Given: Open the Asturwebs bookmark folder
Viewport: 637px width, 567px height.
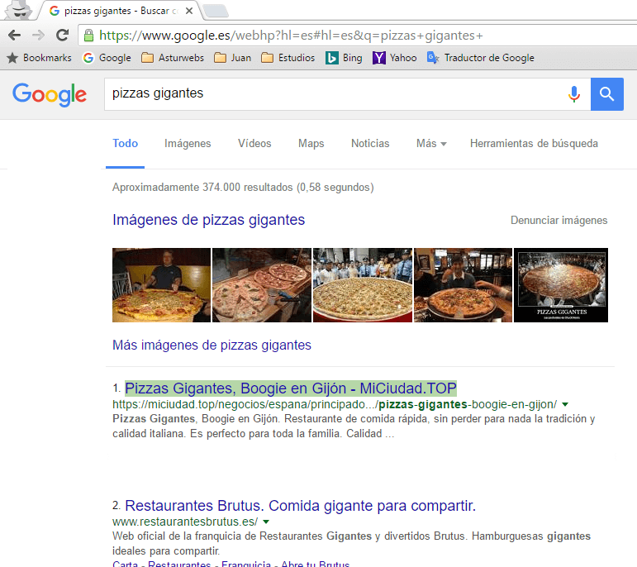Looking at the screenshot, I should click(x=173, y=58).
